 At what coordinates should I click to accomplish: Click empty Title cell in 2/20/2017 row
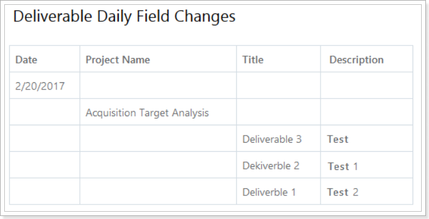point(278,85)
